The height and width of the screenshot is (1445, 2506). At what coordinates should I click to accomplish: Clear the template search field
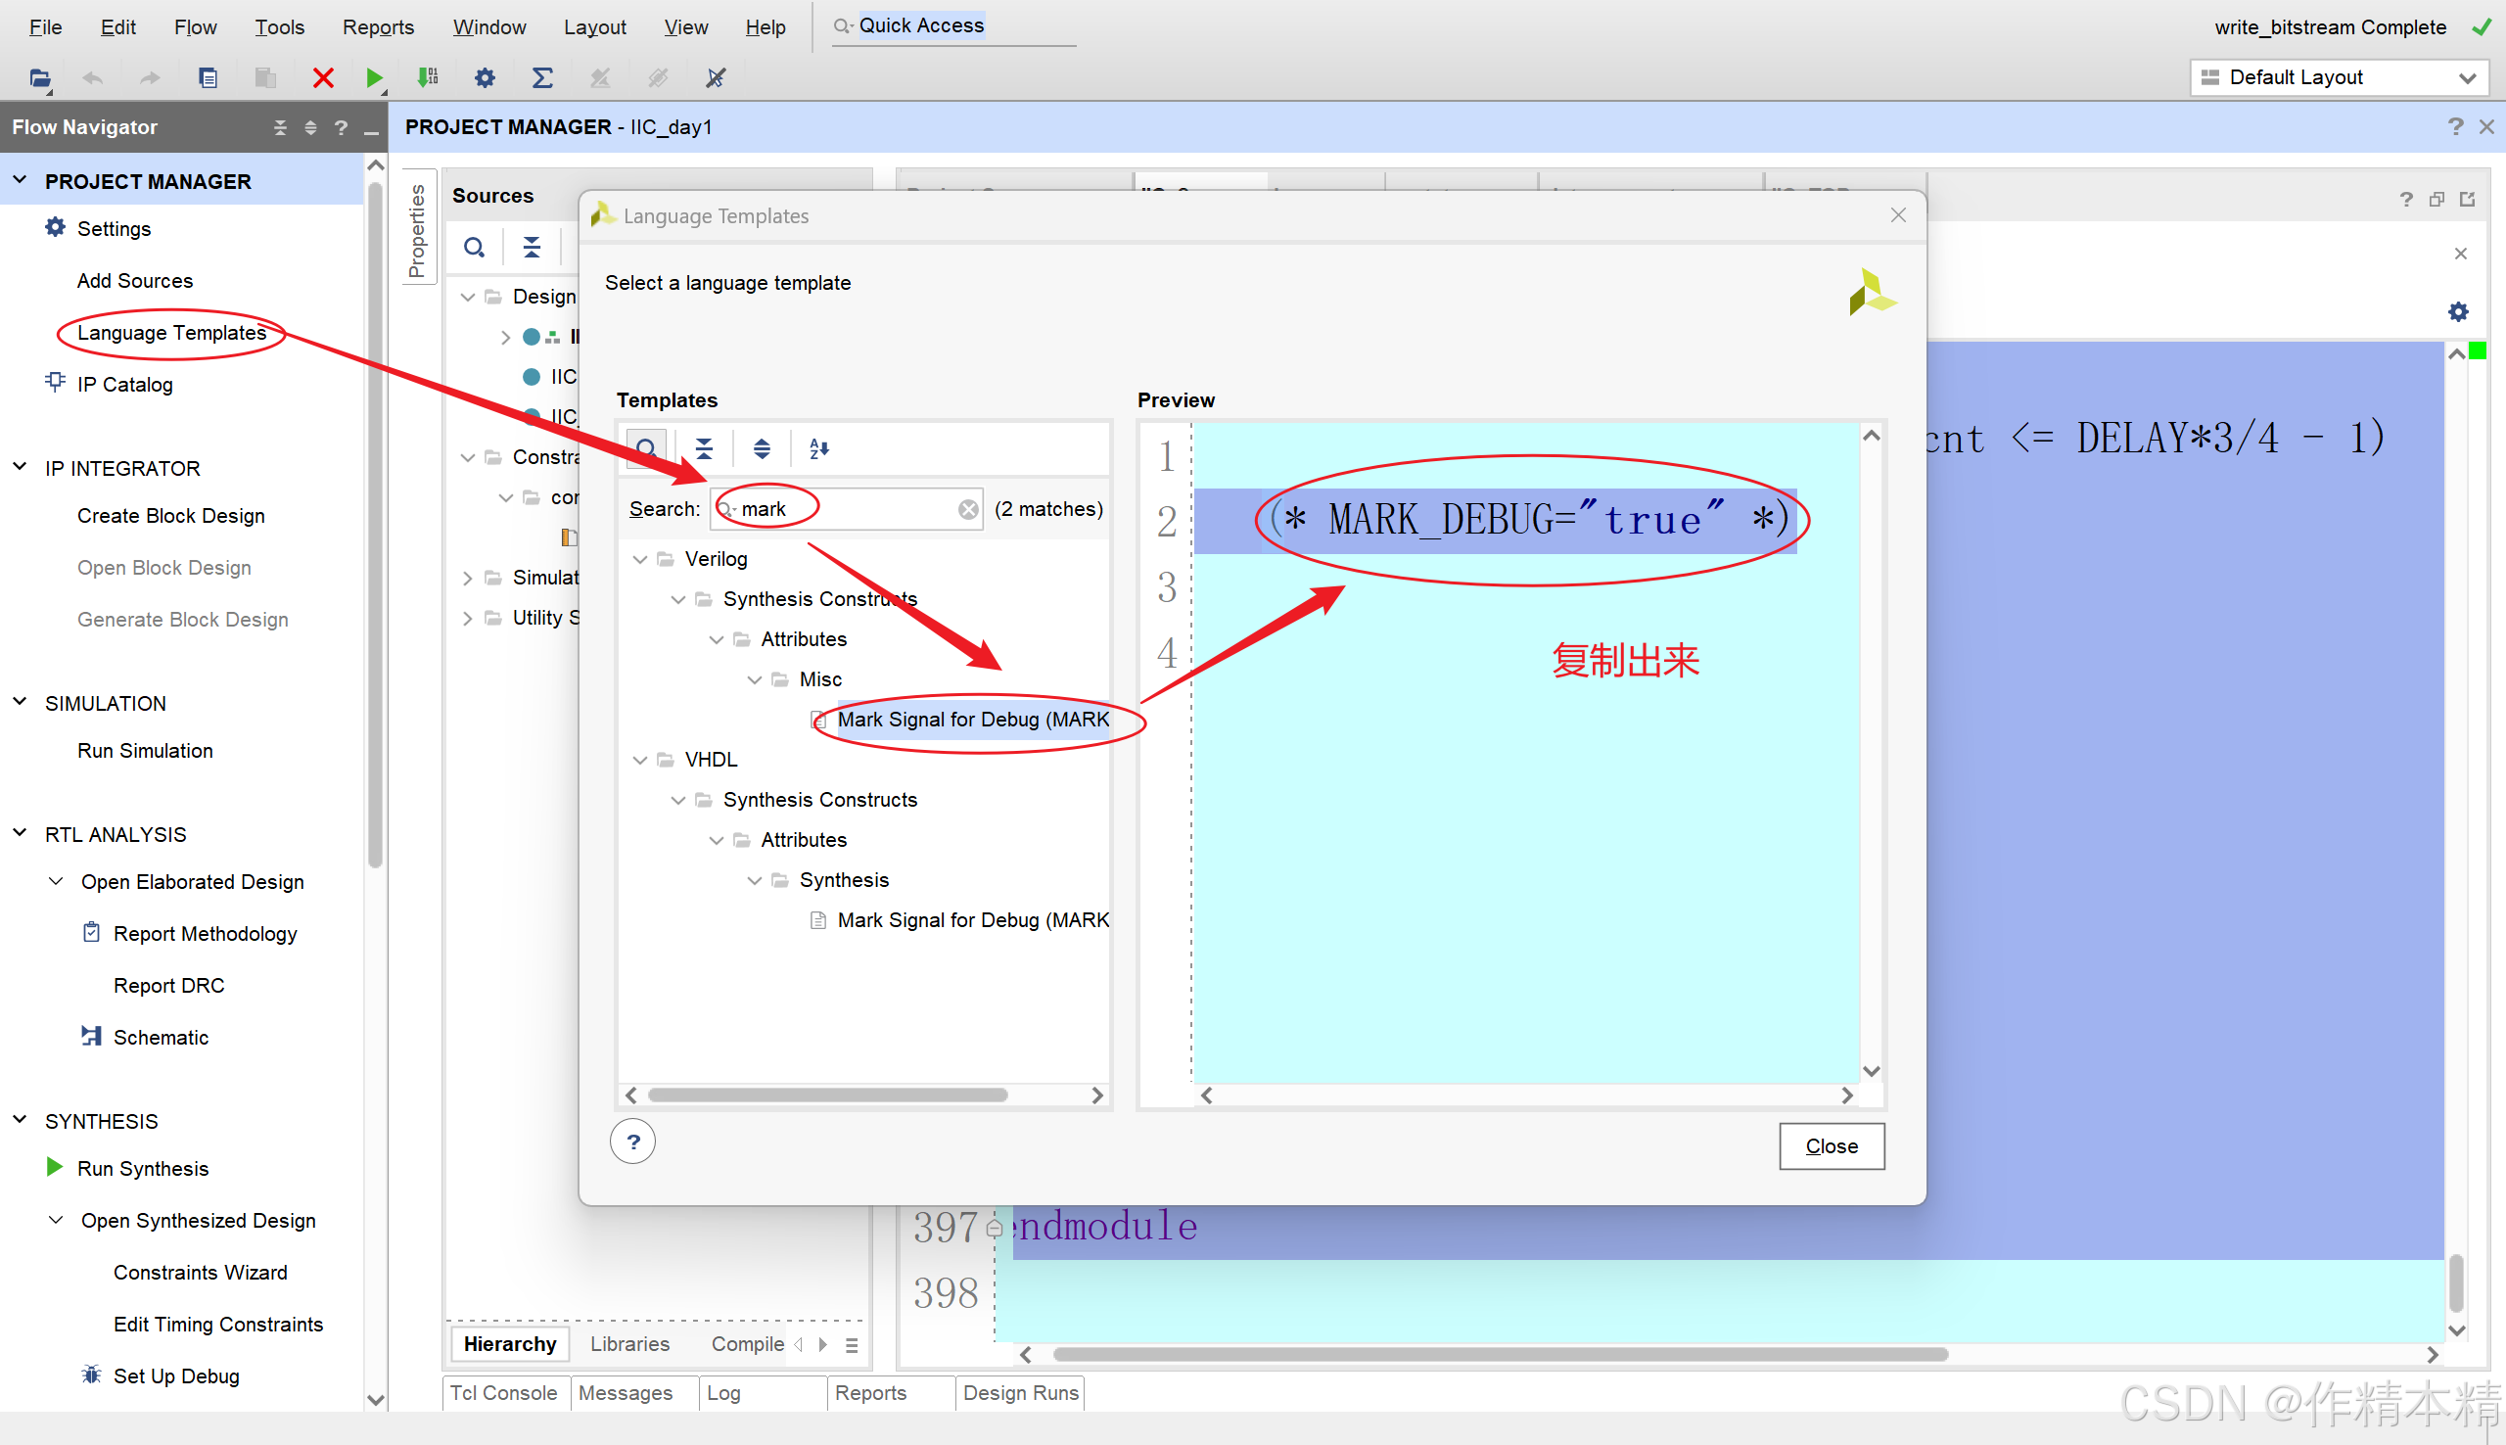click(967, 509)
